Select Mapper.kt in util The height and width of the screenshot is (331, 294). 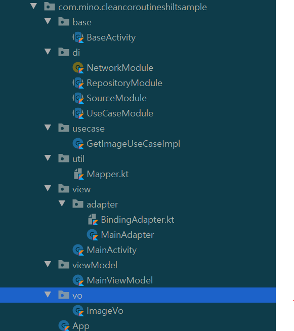coord(108,175)
